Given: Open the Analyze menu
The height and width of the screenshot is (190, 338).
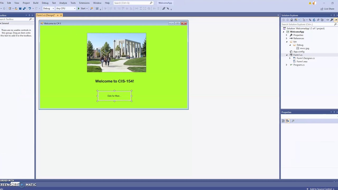Looking at the screenshot, I should tap(63, 3).
